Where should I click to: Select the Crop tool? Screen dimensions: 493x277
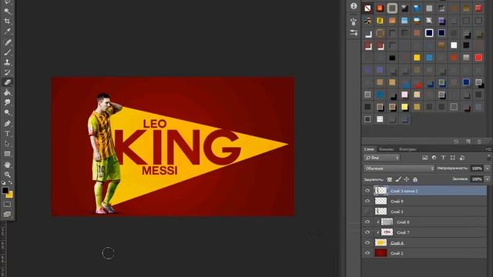tap(7, 22)
